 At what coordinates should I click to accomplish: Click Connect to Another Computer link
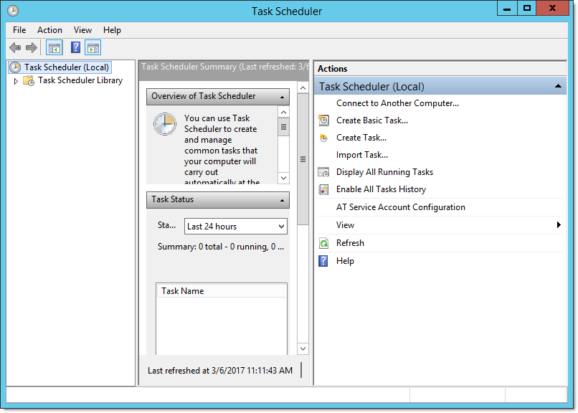tap(397, 103)
